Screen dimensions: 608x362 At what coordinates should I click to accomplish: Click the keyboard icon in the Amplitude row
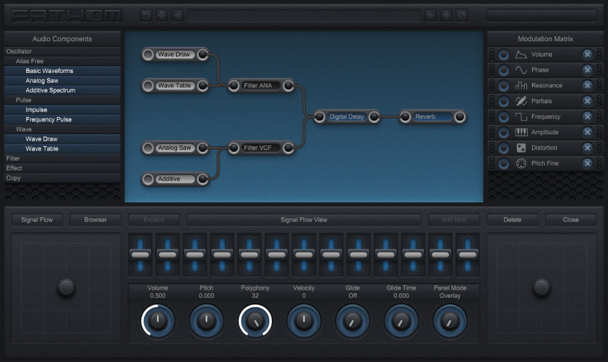click(x=521, y=132)
